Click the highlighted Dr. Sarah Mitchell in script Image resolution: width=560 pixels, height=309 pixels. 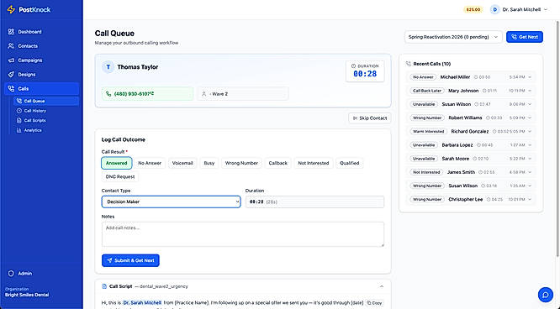(142, 303)
